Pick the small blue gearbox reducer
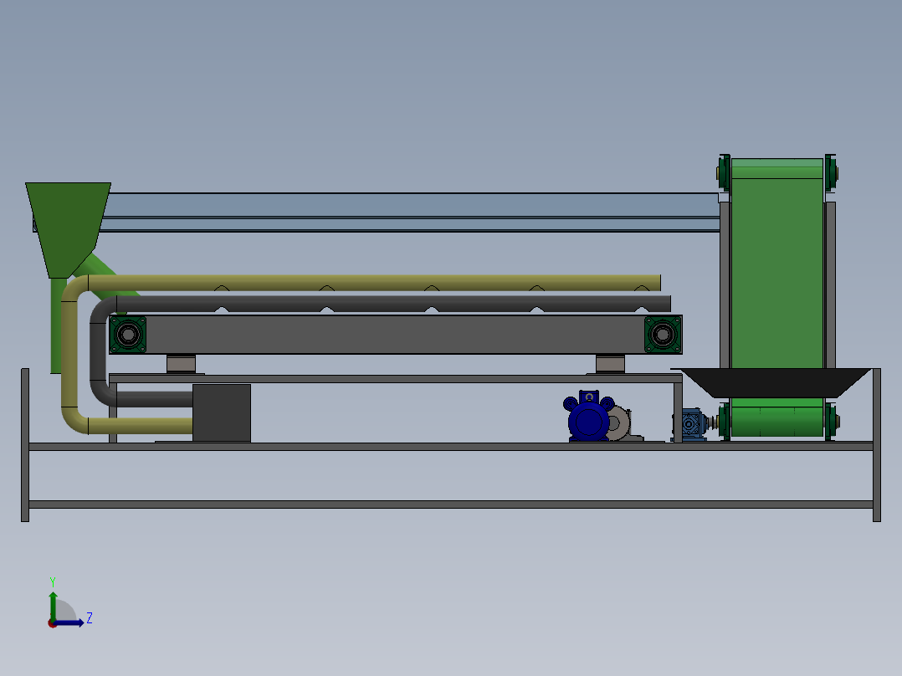902x676 pixels. point(690,424)
